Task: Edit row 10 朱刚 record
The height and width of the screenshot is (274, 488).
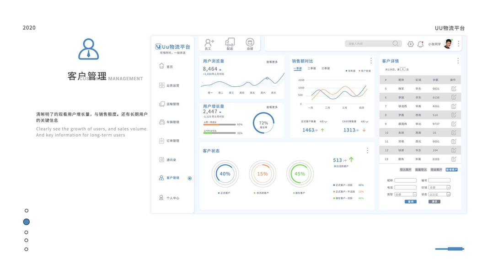Action: [454, 132]
